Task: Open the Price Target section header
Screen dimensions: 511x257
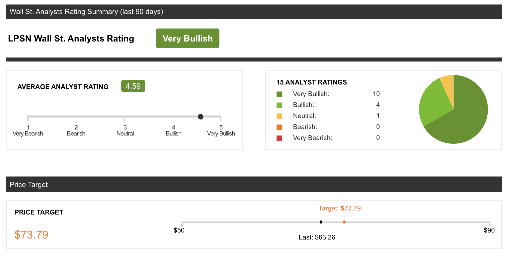Action: pyautogui.click(x=29, y=184)
